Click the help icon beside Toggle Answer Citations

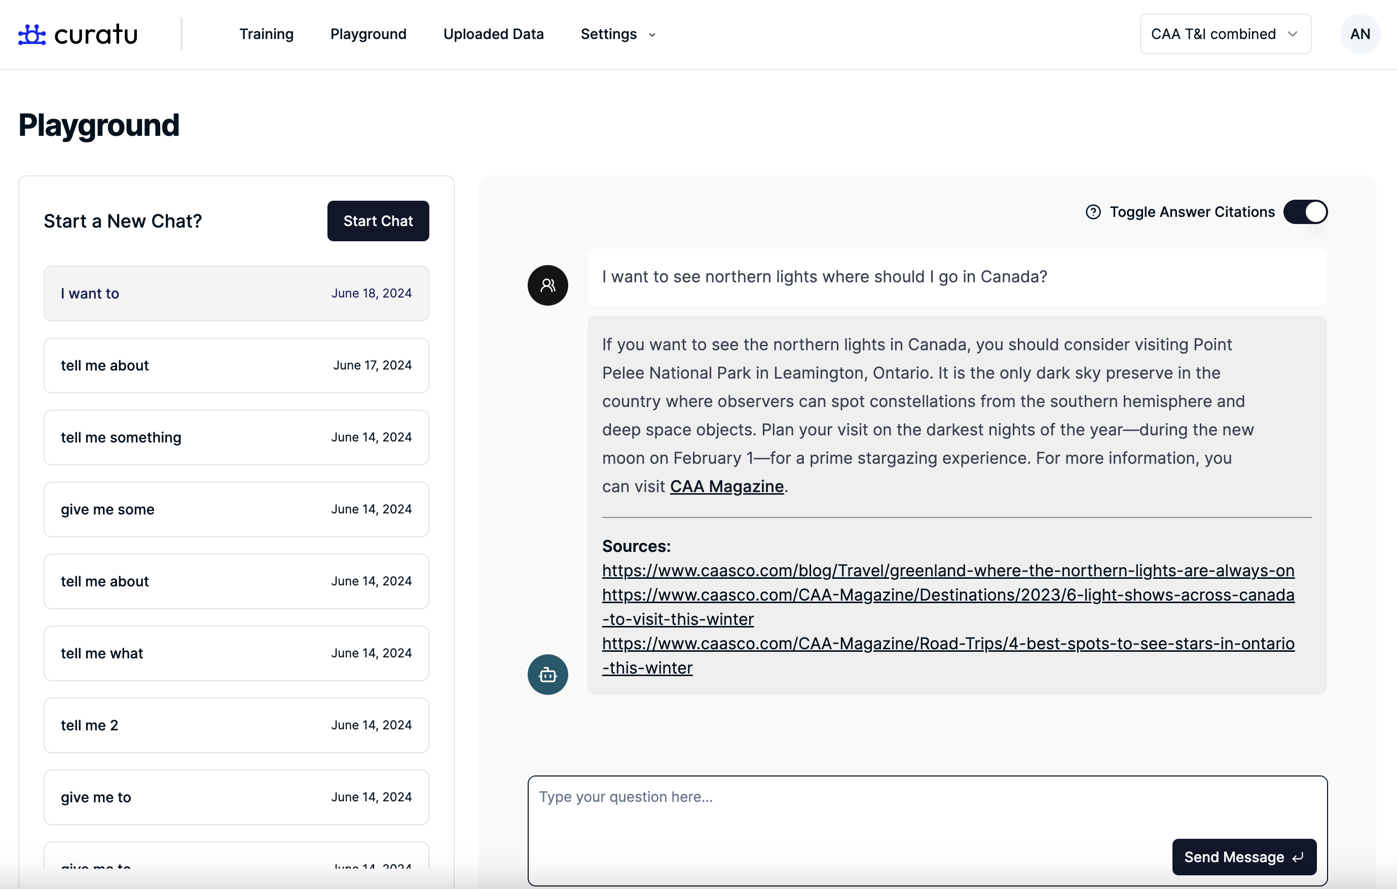[x=1092, y=212]
